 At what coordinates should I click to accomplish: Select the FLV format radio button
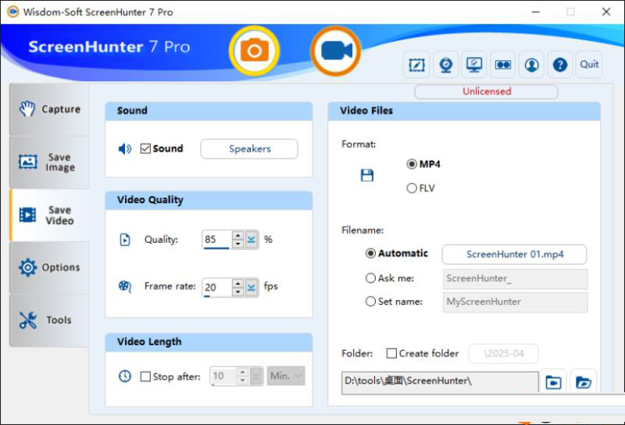[412, 188]
